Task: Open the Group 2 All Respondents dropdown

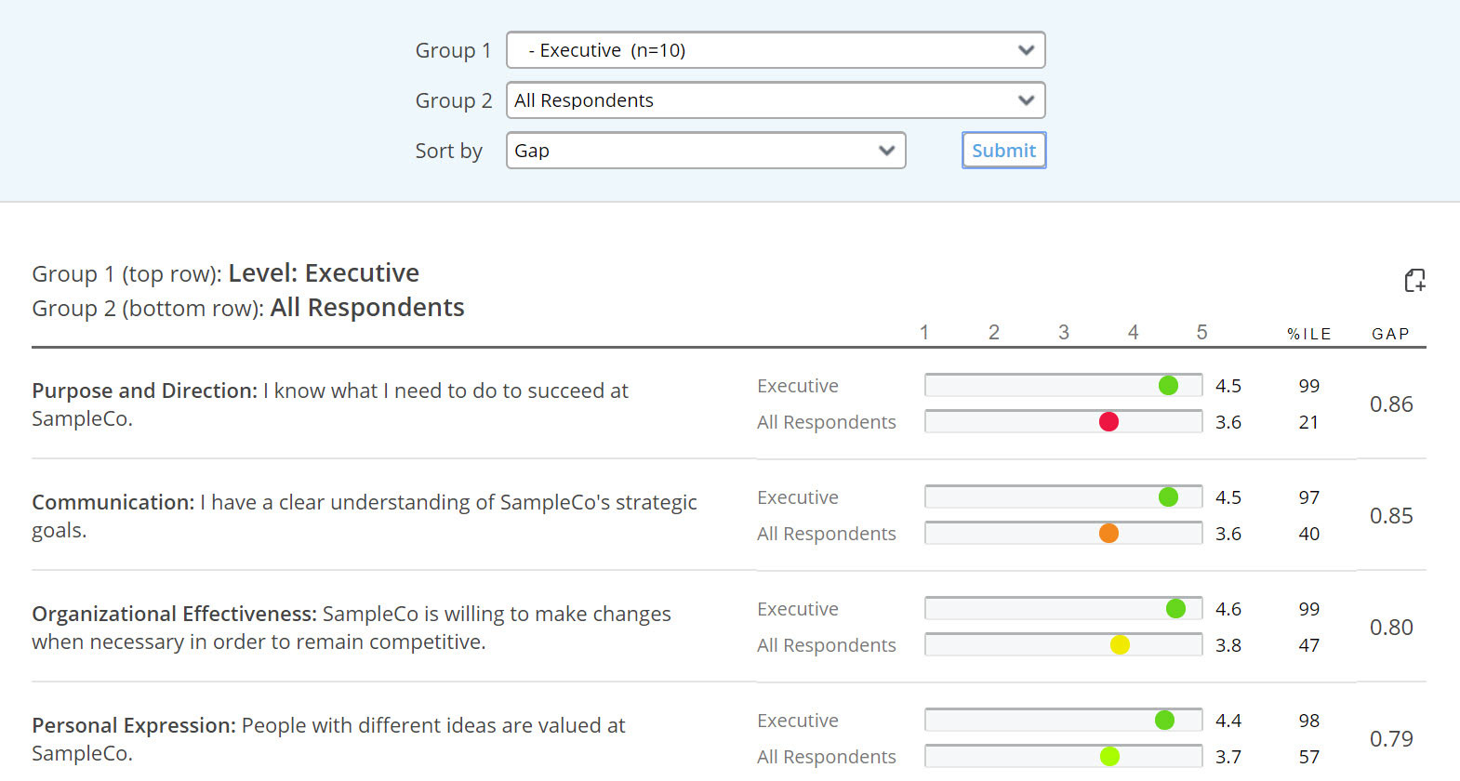Action: (775, 100)
